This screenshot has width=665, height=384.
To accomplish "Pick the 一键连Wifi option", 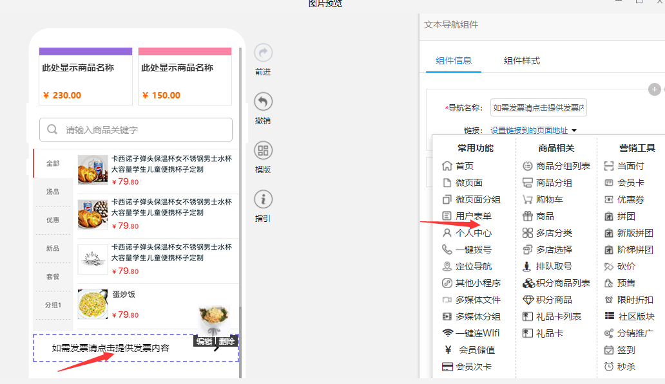I will point(477,333).
